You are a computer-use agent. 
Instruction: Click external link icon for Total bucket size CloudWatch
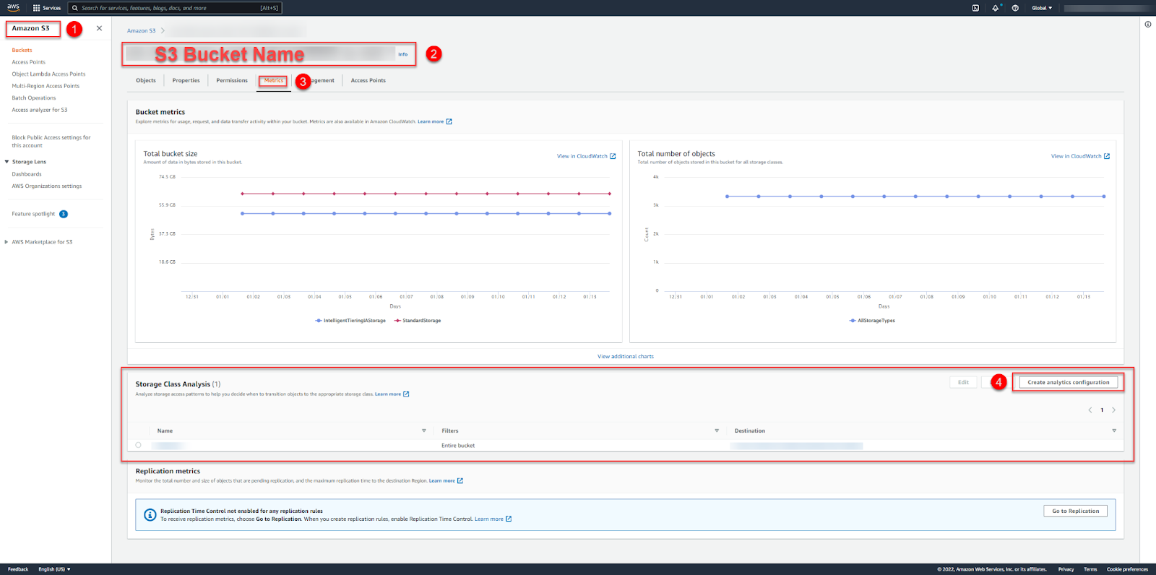coord(613,156)
